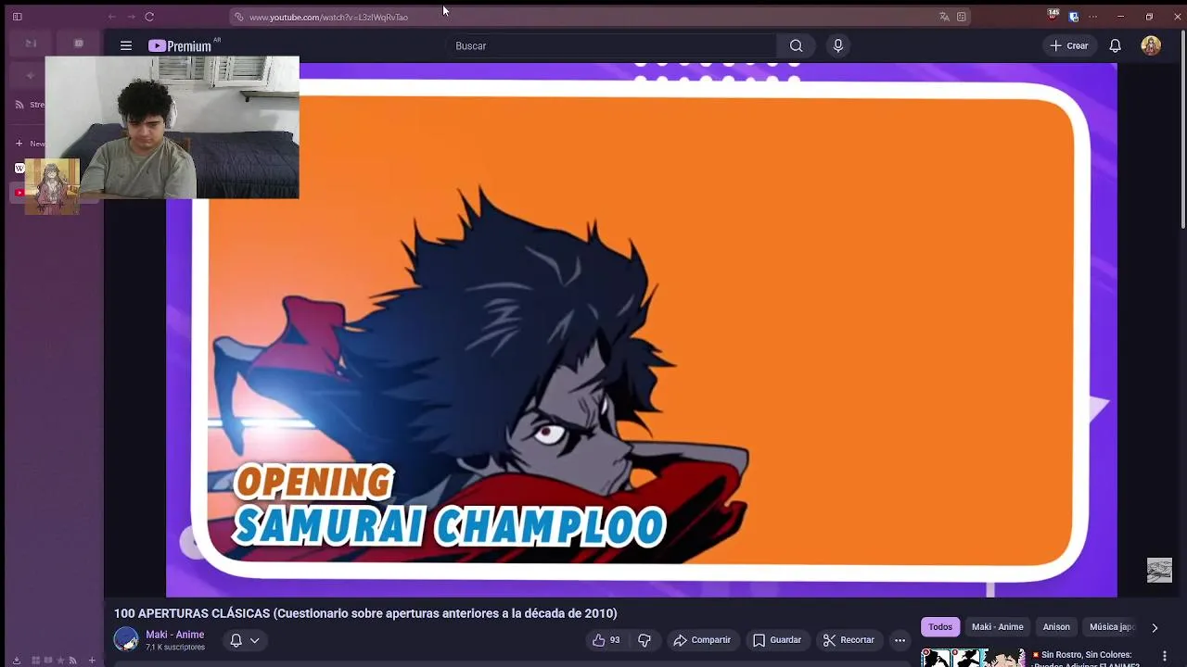Click the Compartir share button
Image resolution: width=1187 pixels, height=667 pixels.
[702, 640]
